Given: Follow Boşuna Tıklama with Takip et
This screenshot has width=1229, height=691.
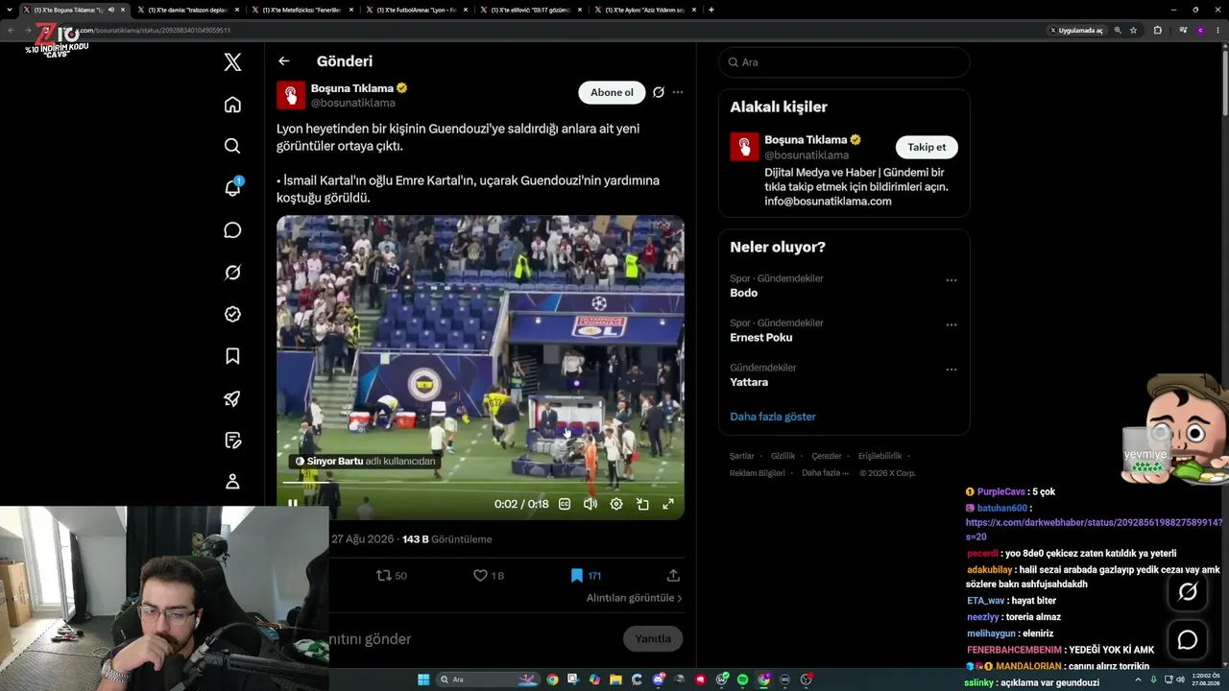Looking at the screenshot, I should (x=927, y=147).
